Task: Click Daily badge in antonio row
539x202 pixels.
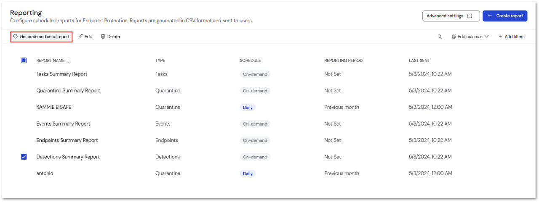Action: [248, 173]
